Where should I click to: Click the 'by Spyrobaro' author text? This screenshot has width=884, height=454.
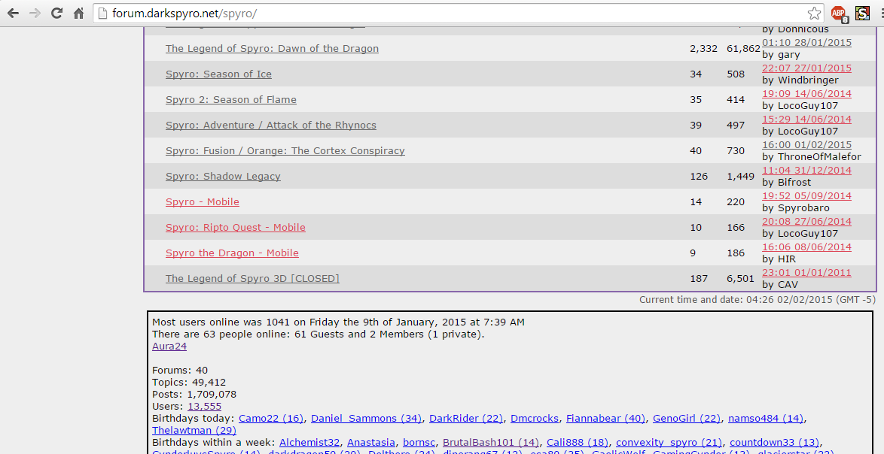(795, 208)
